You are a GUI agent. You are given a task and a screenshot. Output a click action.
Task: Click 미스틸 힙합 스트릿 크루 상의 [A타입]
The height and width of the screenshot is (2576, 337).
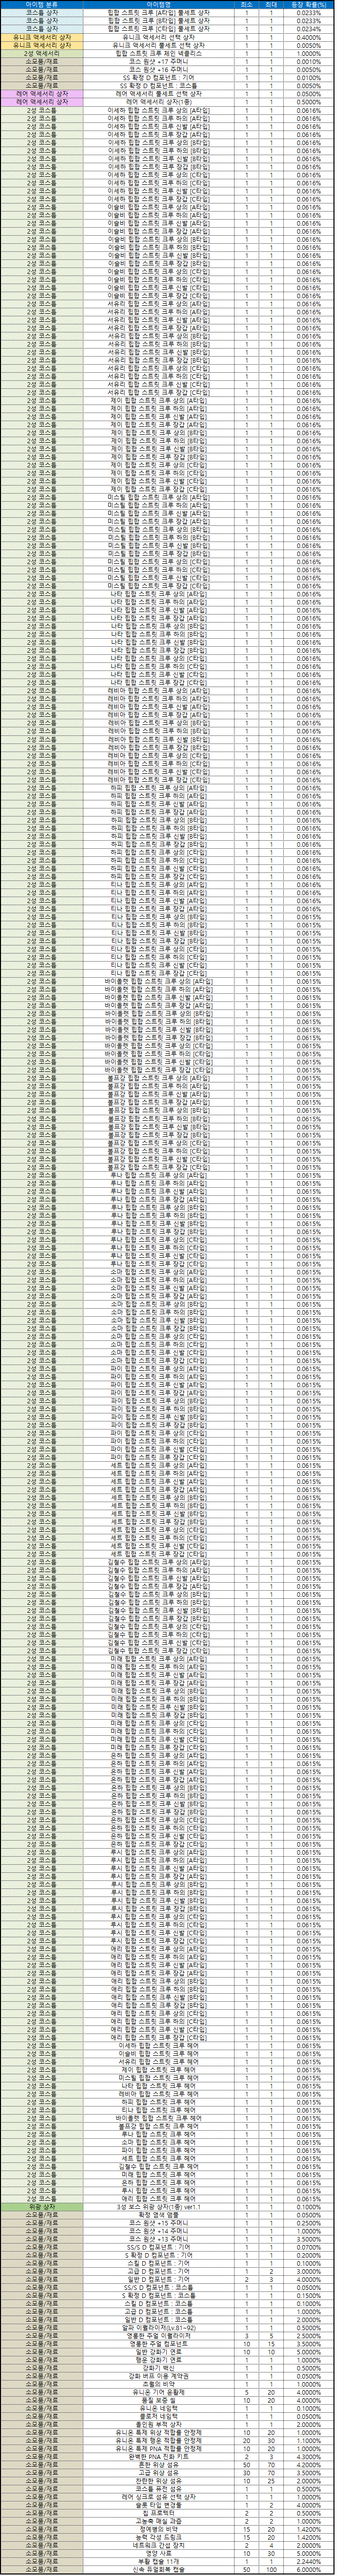click(160, 497)
